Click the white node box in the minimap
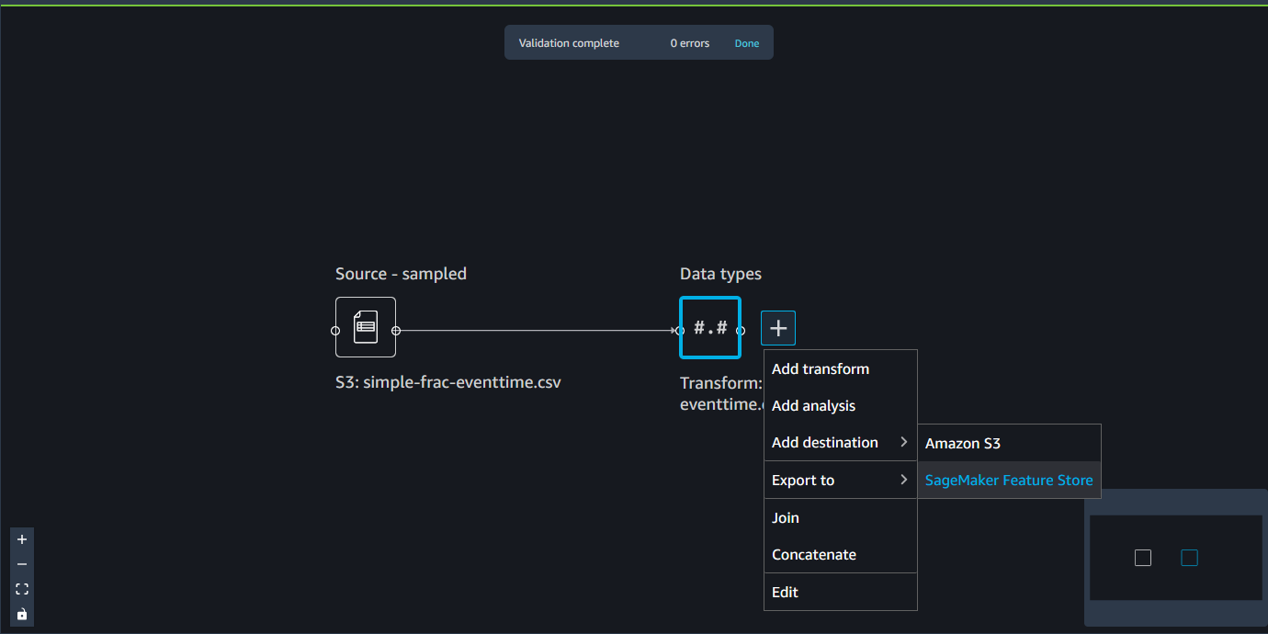Viewport: 1268px width, 634px height. coord(1142,557)
